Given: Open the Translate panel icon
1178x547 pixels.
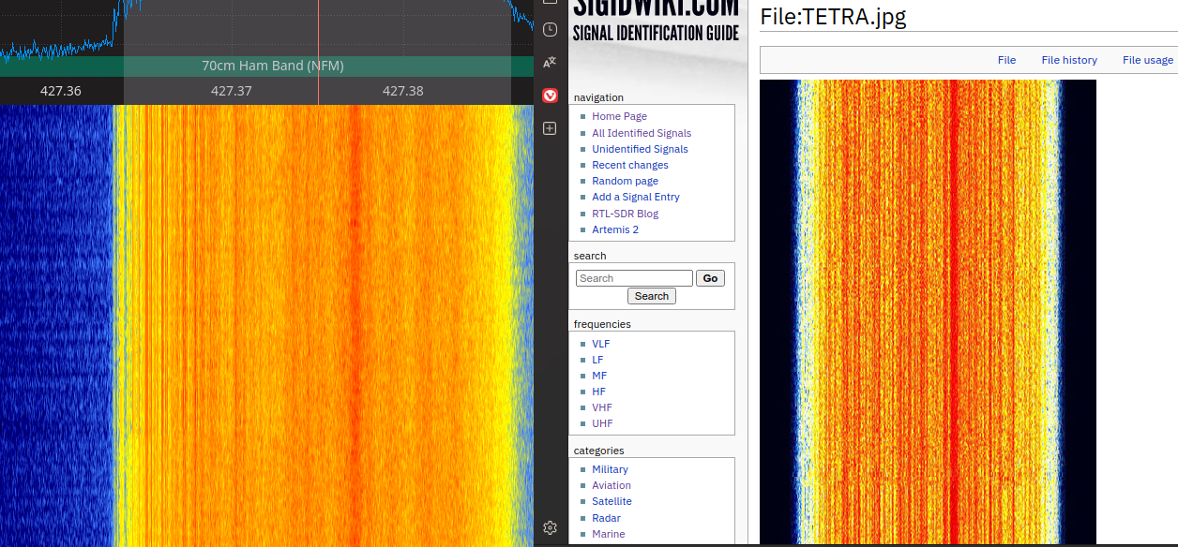Looking at the screenshot, I should (x=551, y=63).
